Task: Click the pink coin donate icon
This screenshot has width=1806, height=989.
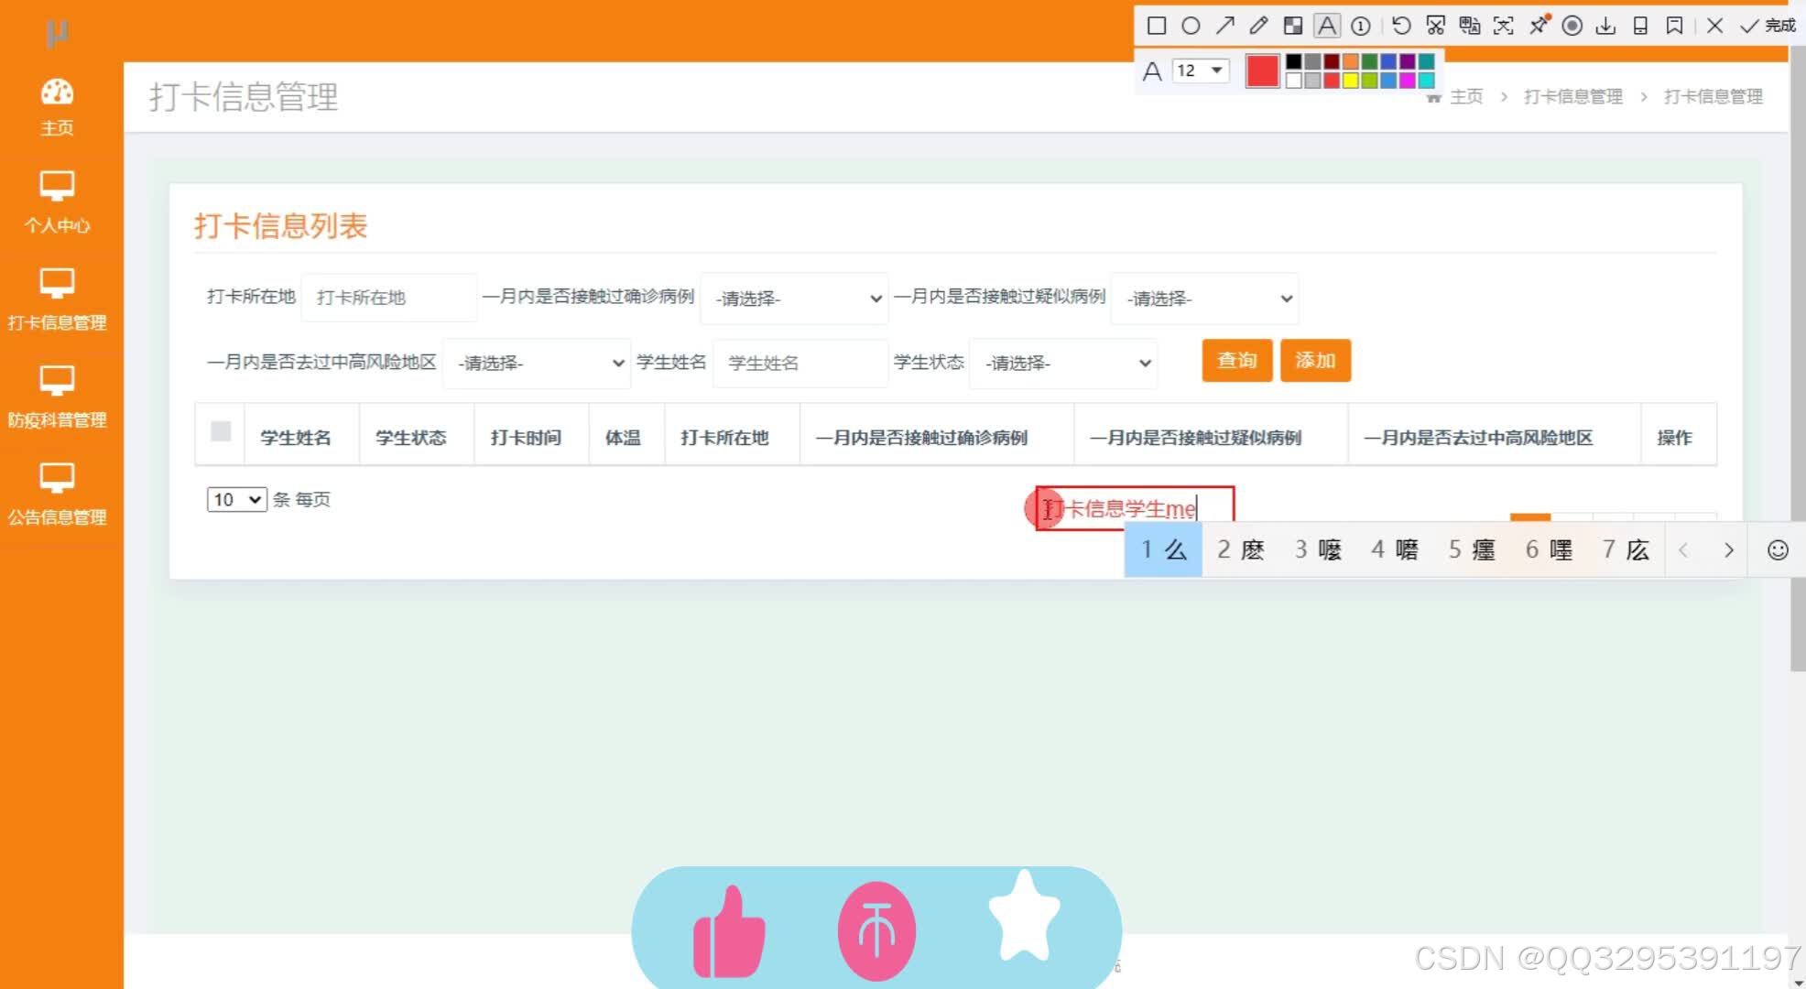Action: [876, 931]
